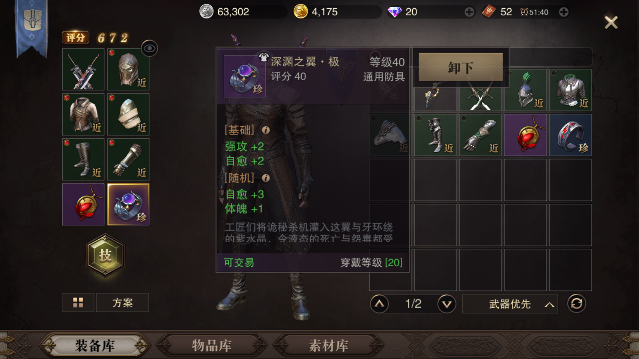Switch to the 素材库 tab
639x359 pixels.
coord(329,346)
